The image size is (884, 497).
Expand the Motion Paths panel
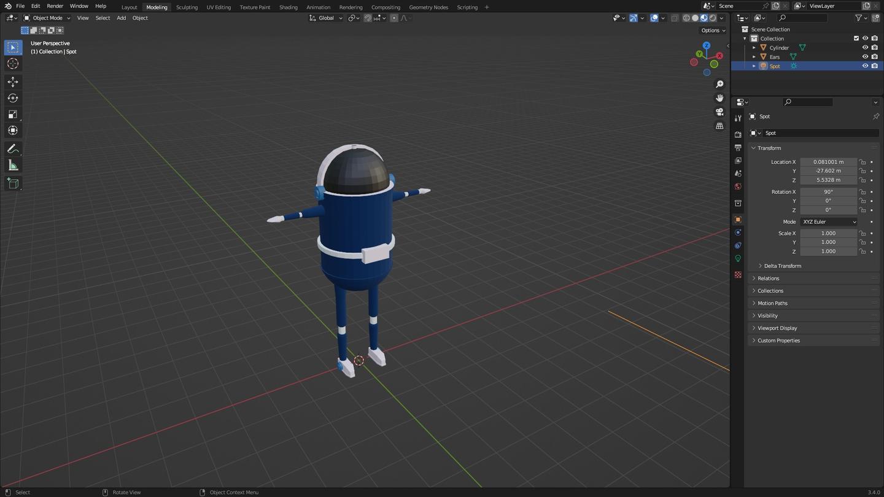pyautogui.click(x=814, y=303)
